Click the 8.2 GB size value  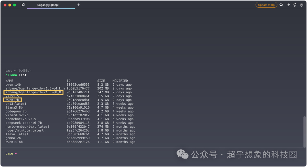click(103, 84)
